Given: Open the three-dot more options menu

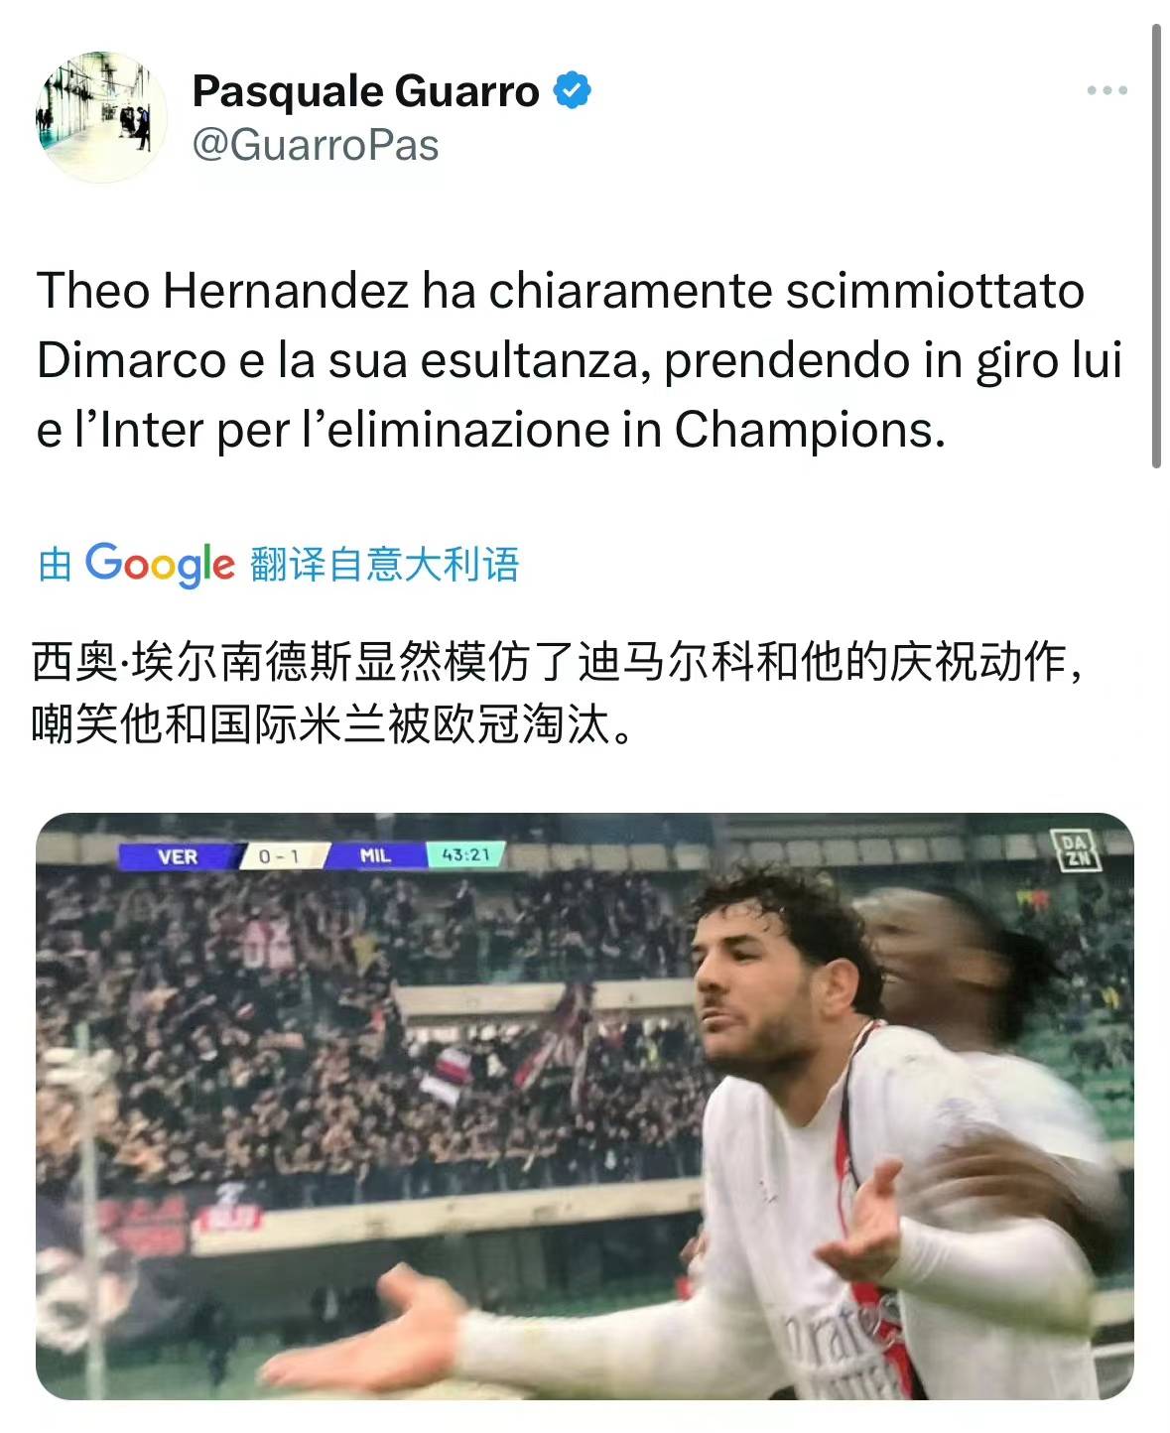Looking at the screenshot, I should [1106, 90].
